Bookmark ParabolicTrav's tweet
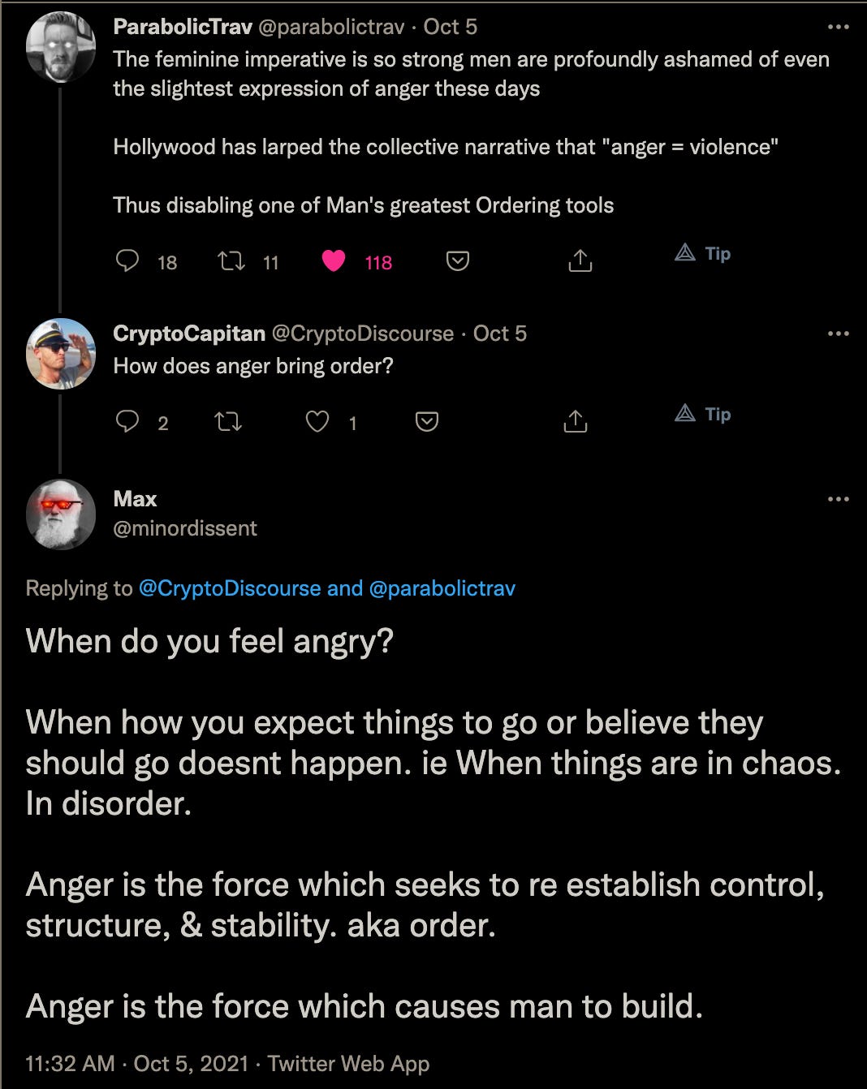The width and height of the screenshot is (867, 1089). (456, 261)
